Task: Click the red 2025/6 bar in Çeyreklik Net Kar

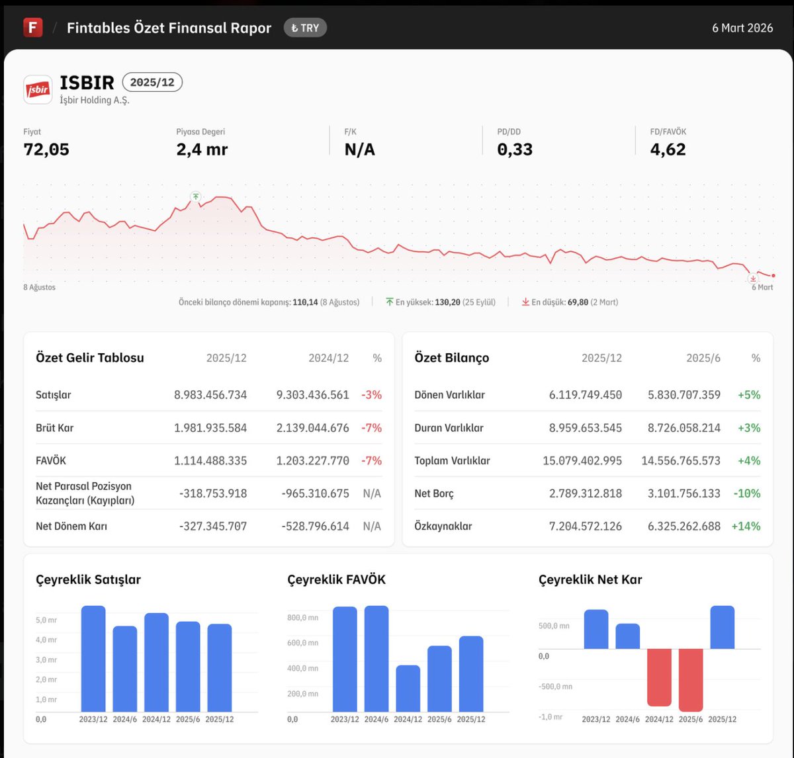Action: [x=691, y=680]
